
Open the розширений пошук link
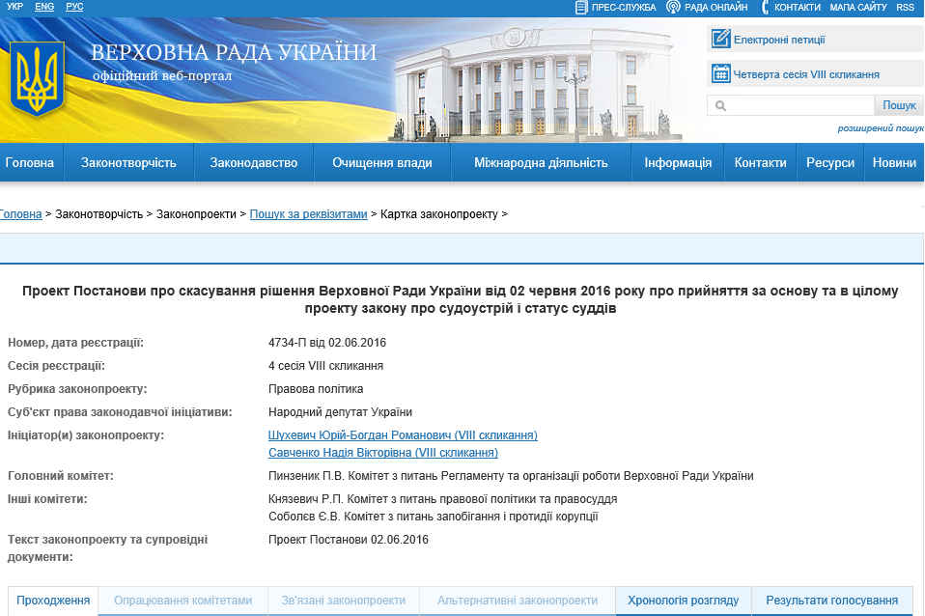click(880, 128)
